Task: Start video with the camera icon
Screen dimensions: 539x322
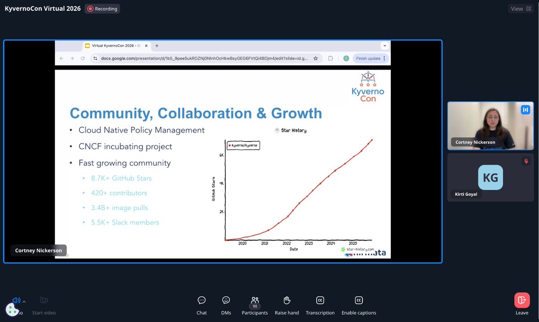Action: pos(44,300)
